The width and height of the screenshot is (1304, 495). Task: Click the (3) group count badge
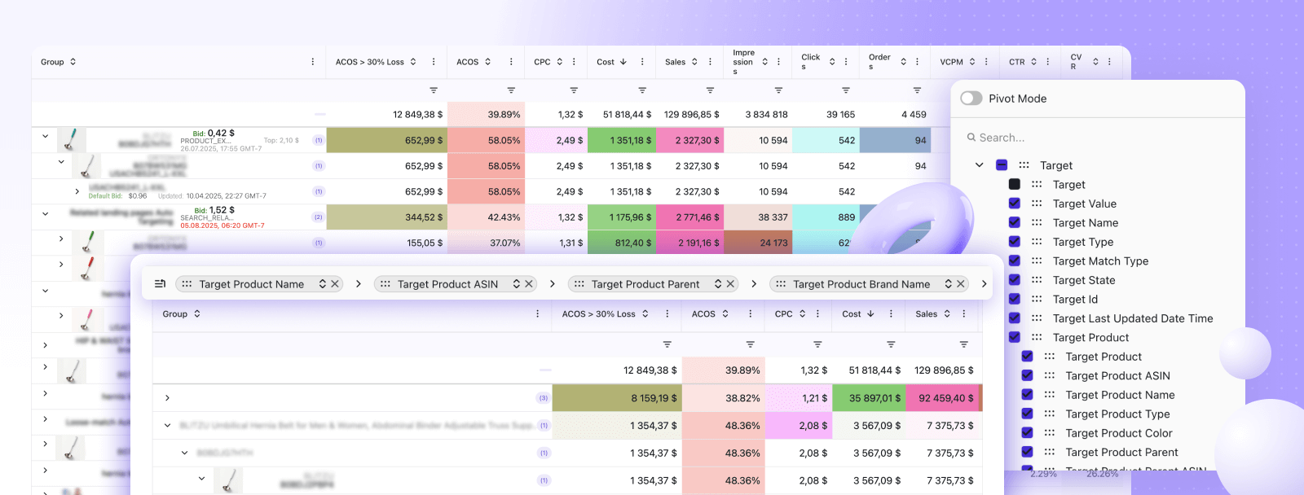(x=544, y=398)
